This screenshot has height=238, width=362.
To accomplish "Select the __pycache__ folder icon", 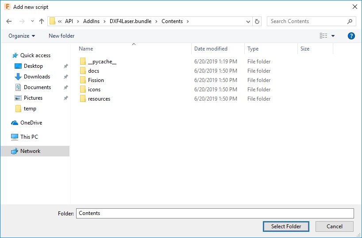I will coord(83,62).
